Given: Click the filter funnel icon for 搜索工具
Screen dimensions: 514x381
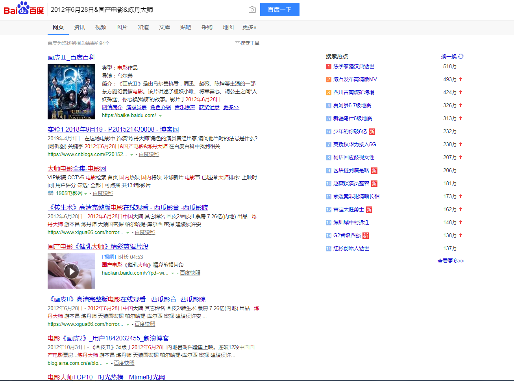Looking at the screenshot, I should [x=237, y=43].
